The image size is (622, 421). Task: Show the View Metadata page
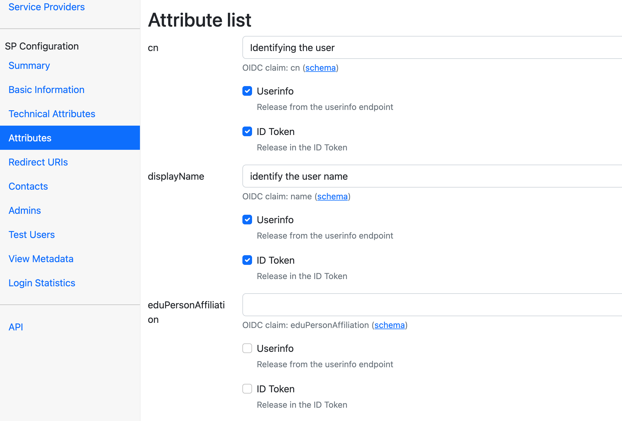(x=41, y=259)
